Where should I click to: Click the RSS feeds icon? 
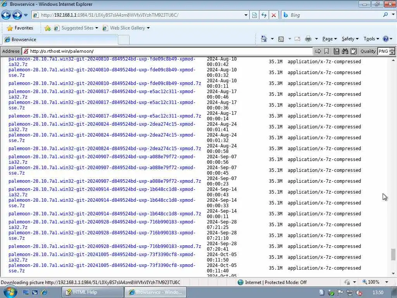click(281, 39)
